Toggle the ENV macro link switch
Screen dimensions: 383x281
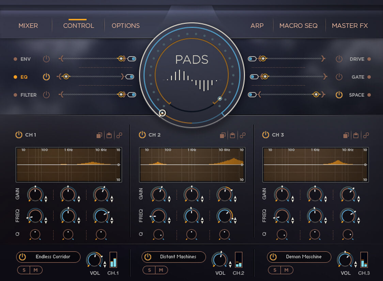(132, 59)
